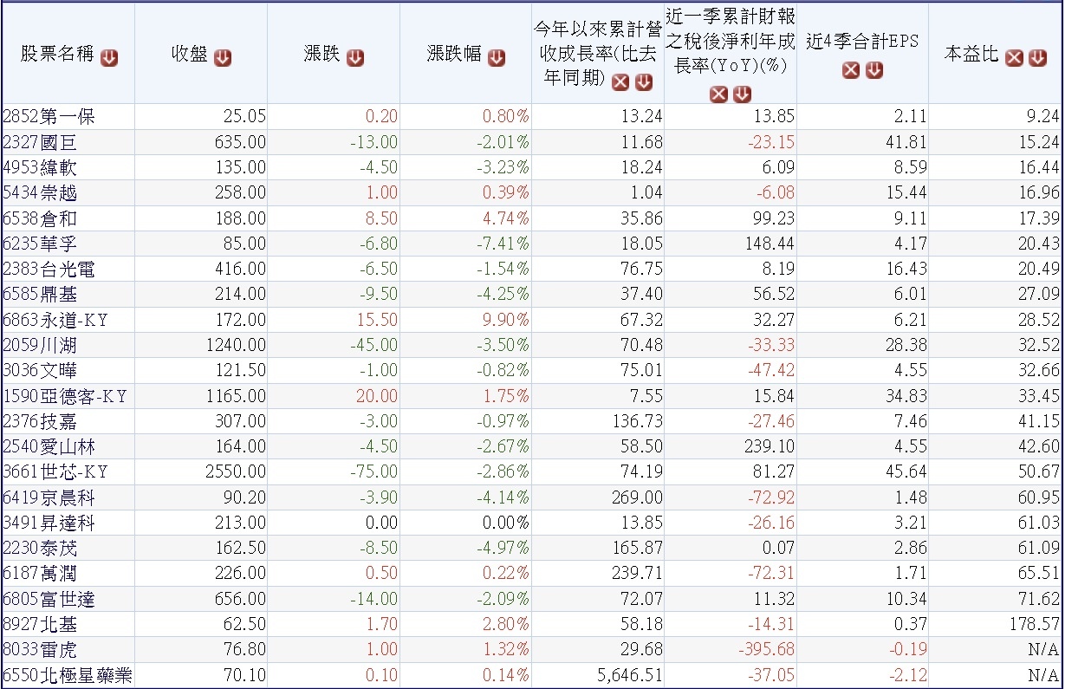The height and width of the screenshot is (689, 1065).
Task: Click the 近4季合計EPS header label
Action: tap(862, 41)
